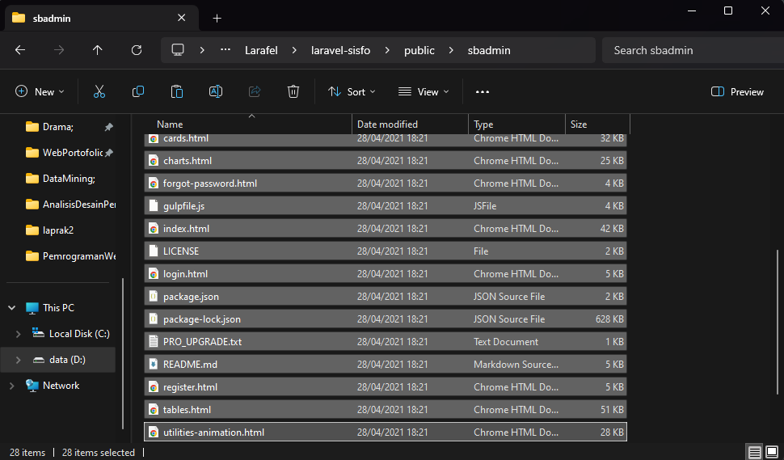Screen dimensions: 784x460
Task: Switch to details view layout icon
Action: [x=754, y=452]
